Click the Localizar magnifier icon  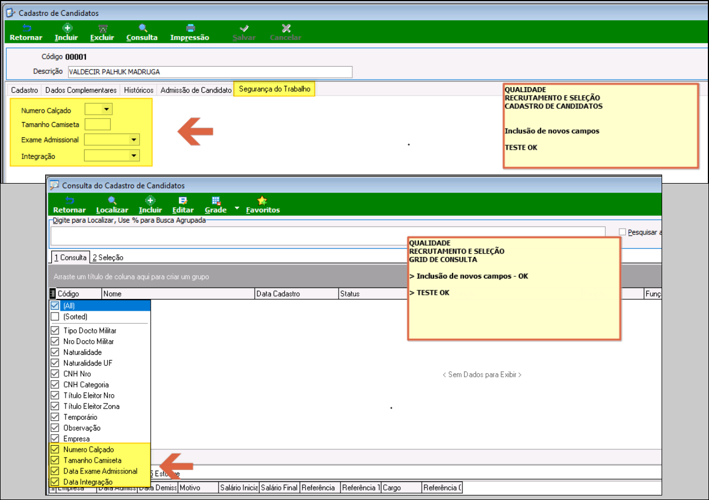point(112,200)
